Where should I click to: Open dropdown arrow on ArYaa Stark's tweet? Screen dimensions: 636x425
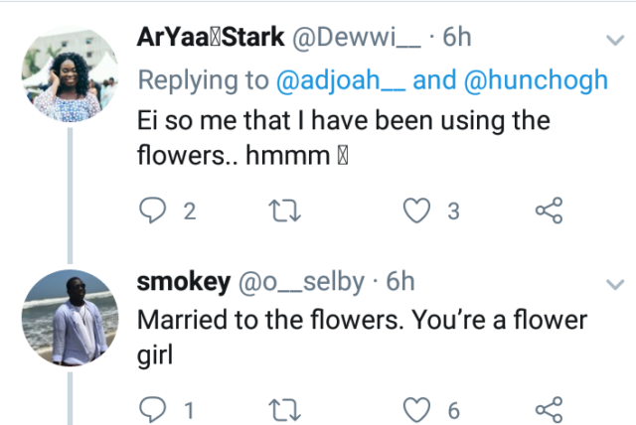613,41
